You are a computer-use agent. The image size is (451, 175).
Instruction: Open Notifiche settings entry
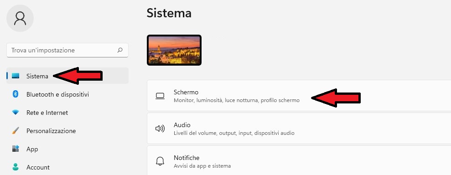click(x=299, y=160)
